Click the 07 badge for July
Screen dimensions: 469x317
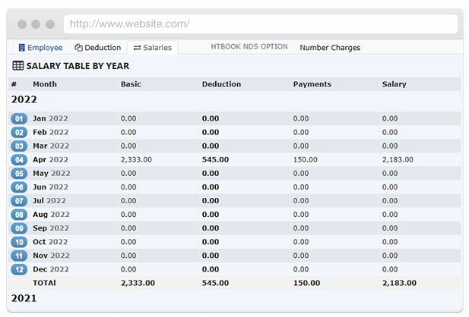pyautogui.click(x=20, y=201)
